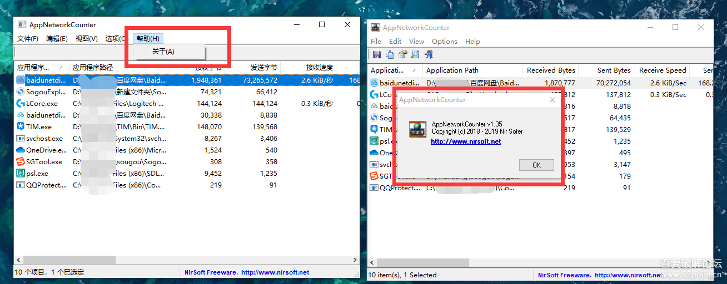
Task: Click the Copy icon in English window toolbar
Action: point(390,54)
